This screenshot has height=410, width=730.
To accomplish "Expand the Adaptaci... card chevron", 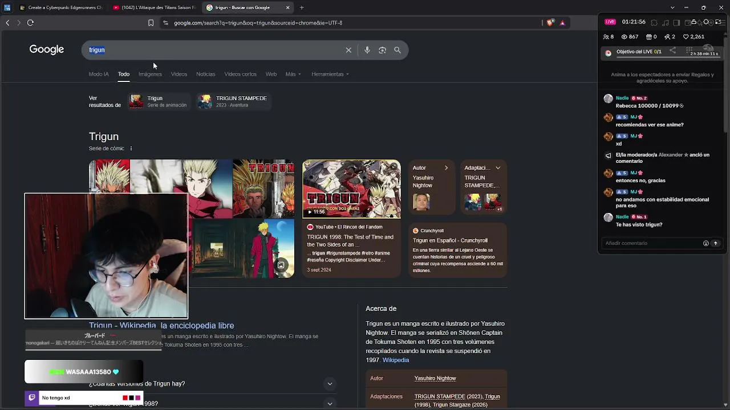I will pos(498,168).
